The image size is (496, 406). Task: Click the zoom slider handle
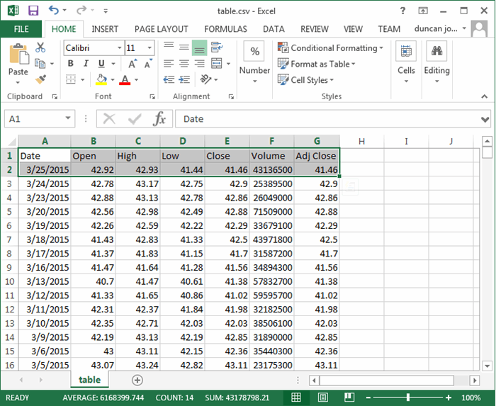click(x=408, y=397)
